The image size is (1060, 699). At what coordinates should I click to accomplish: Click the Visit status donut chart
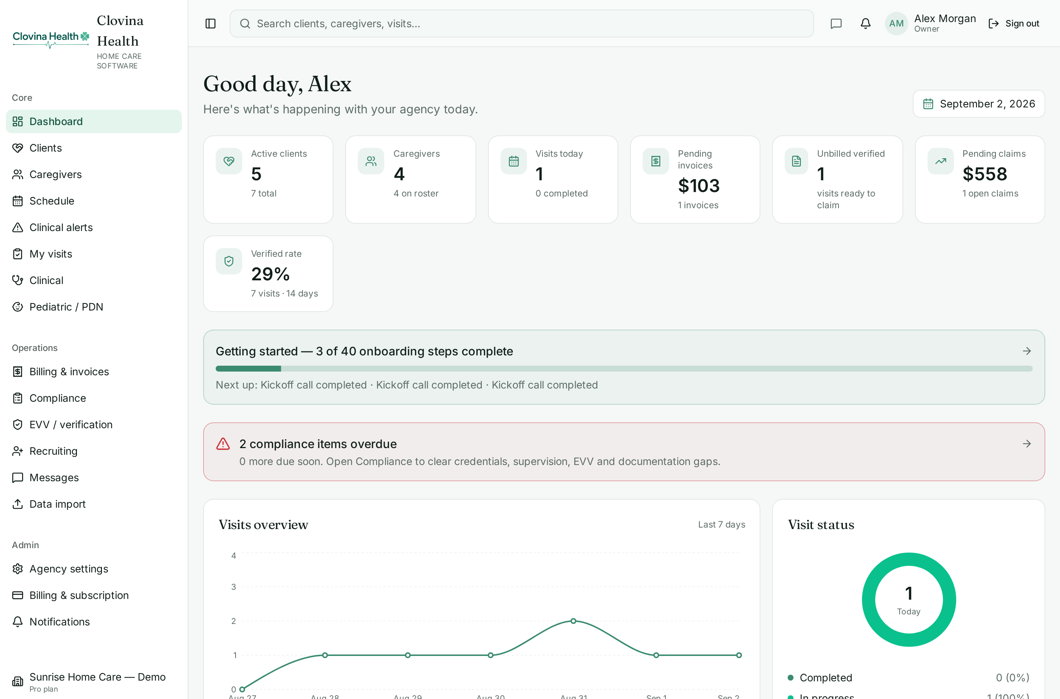point(908,600)
